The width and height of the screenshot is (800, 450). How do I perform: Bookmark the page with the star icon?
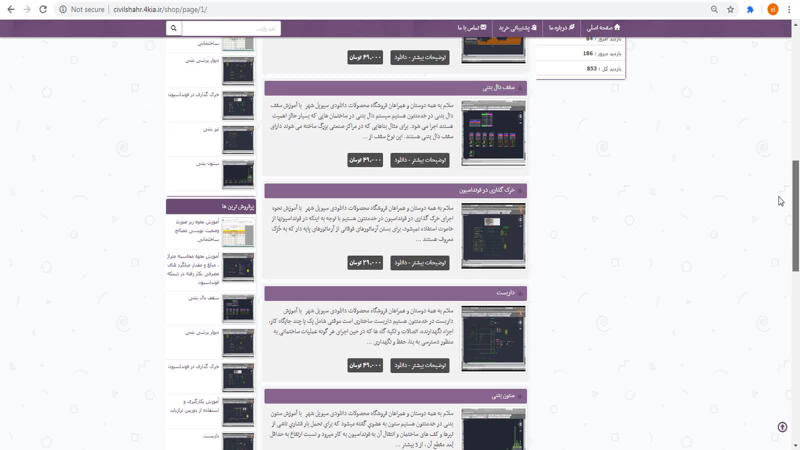[730, 9]
